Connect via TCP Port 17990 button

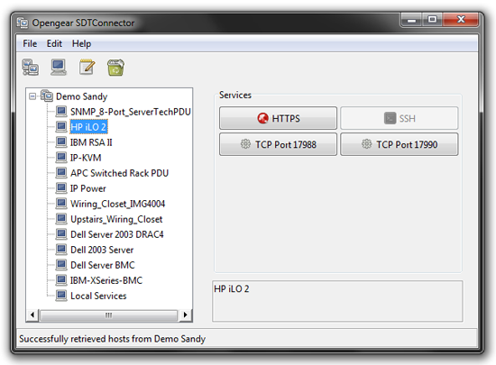[400, 144]
